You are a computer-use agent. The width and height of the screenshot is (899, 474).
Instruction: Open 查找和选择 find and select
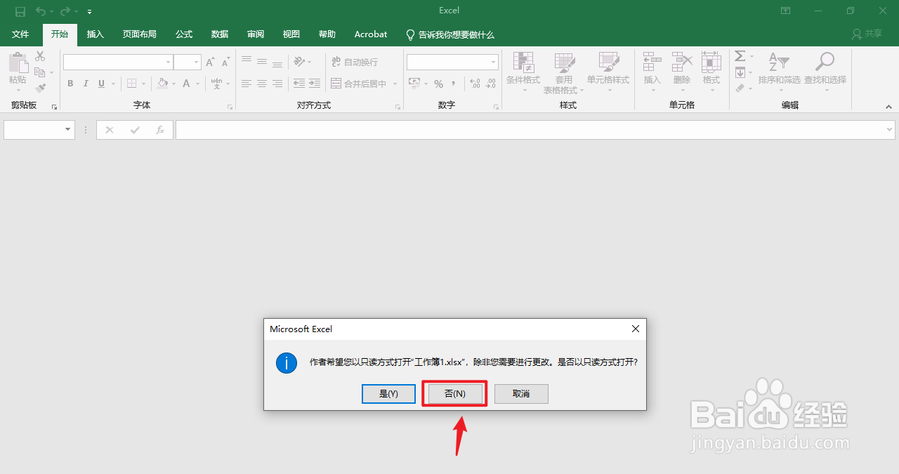[825, 73]
